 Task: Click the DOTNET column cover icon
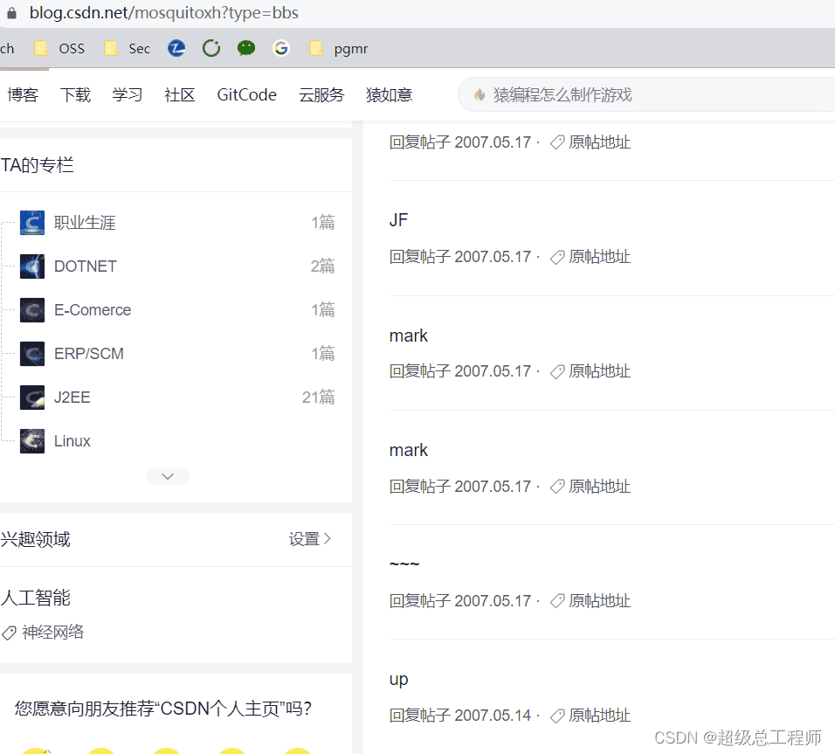(32, 266)
